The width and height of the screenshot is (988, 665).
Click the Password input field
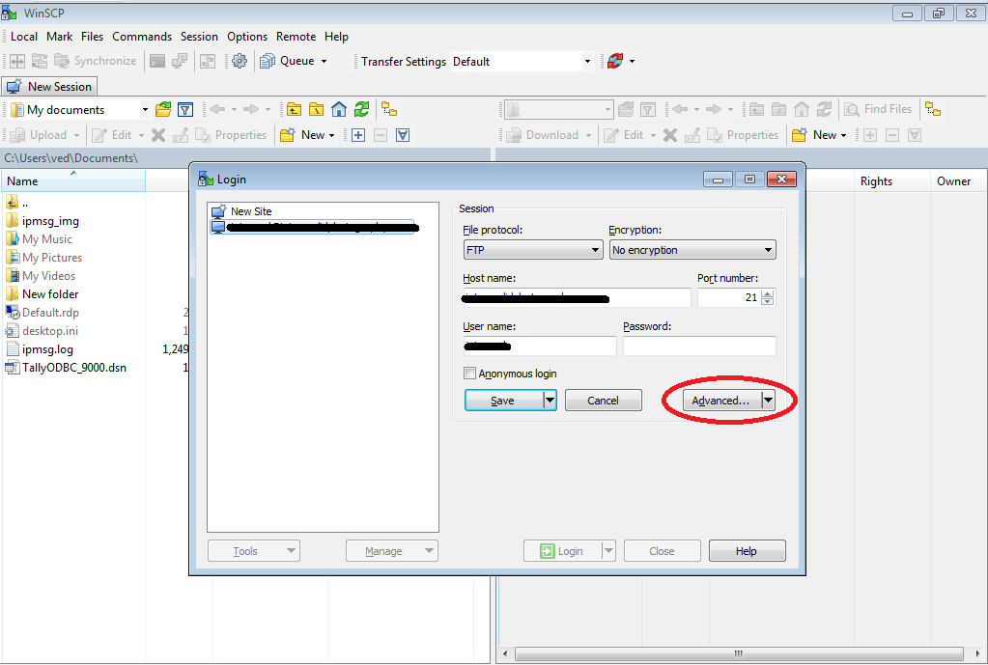pyautogui.click(x=699, y=346)
